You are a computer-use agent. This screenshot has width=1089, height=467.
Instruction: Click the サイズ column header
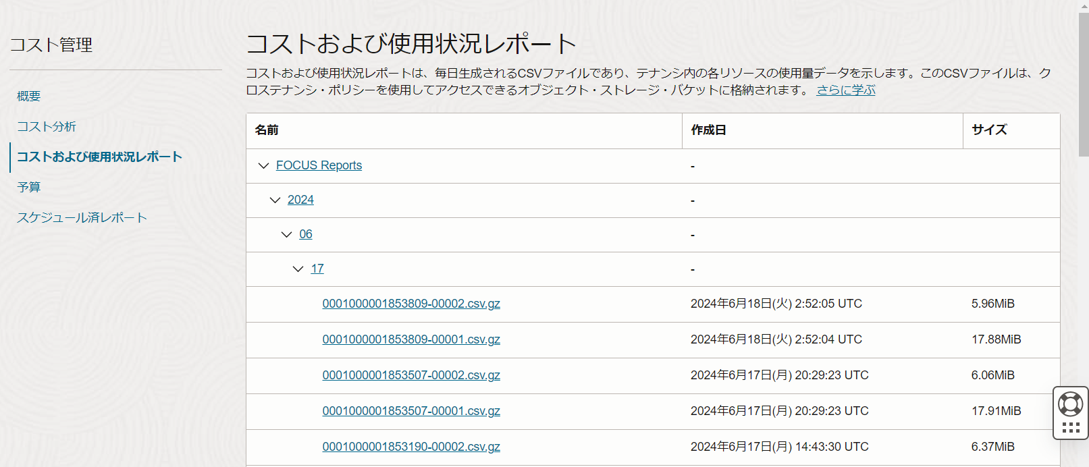[1011, 130]
